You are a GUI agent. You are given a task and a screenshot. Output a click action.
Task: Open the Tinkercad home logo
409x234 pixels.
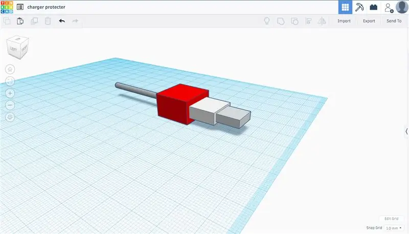pos(7,7)
